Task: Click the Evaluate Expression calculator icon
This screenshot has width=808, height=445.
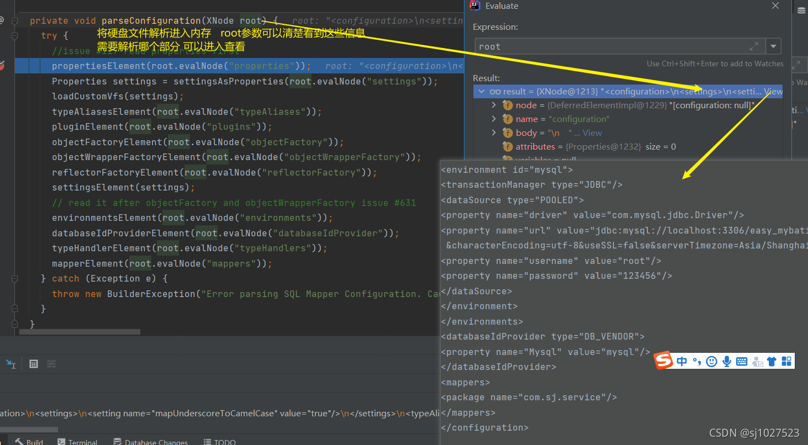Action: (x=34, y=364)
